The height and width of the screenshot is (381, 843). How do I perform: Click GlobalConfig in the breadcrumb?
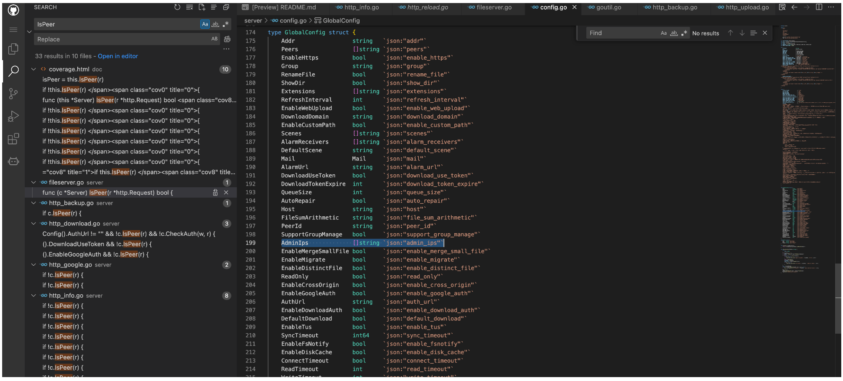pos(341,21)
